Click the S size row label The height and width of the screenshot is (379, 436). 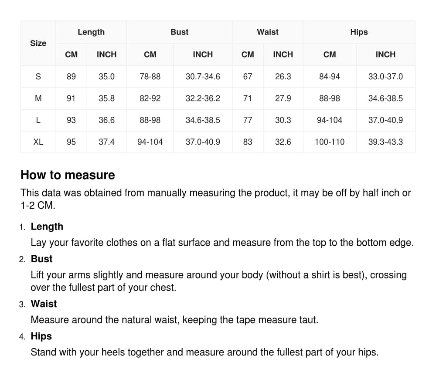(38, 77)
